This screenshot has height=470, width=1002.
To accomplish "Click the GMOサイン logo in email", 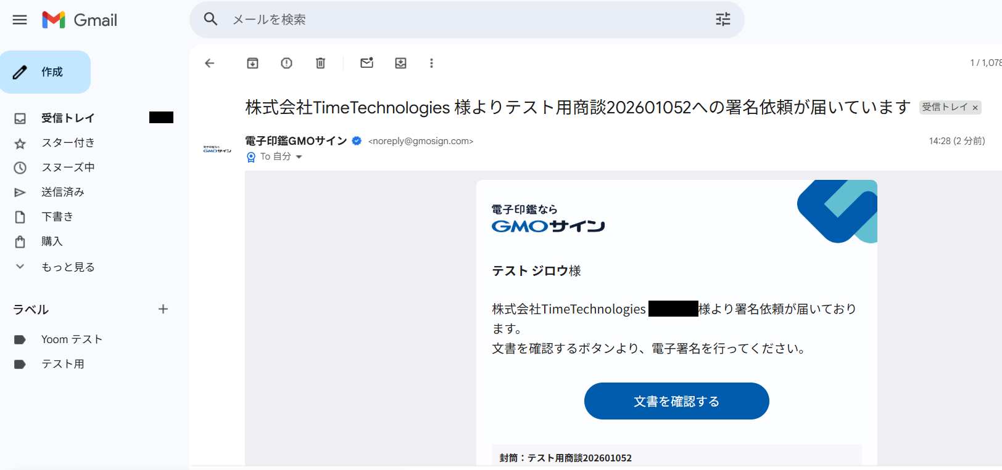I will click(x=548, y=219).
